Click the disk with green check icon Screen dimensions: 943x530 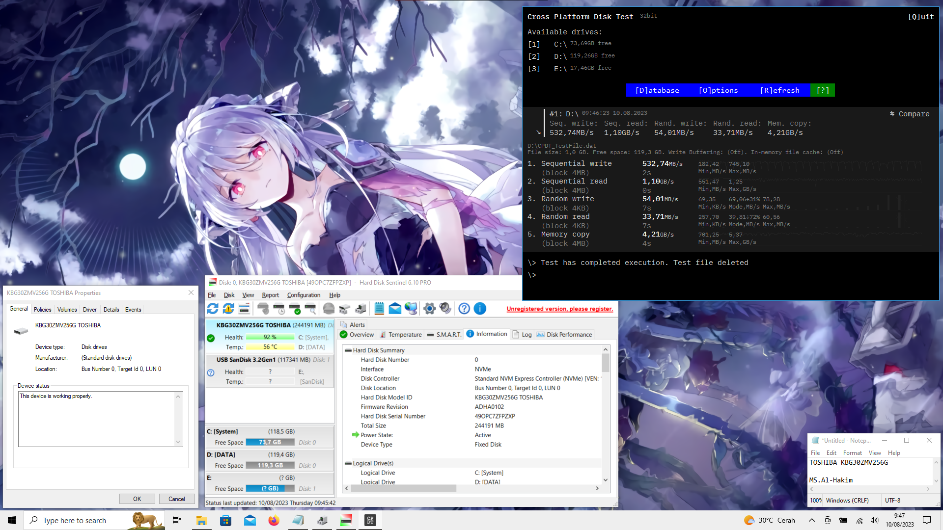click(x=295, y=309)
